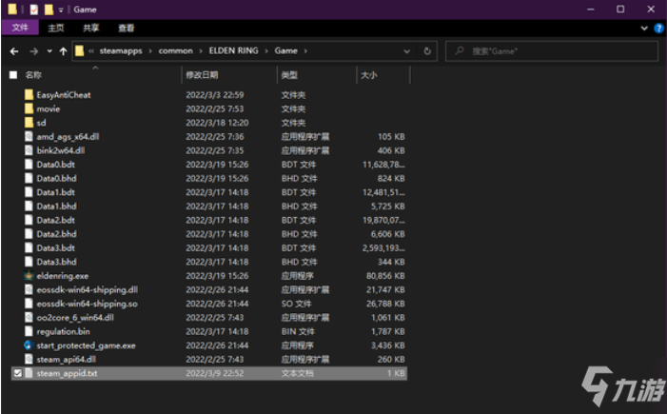Screen dimensions: 667x414
Task: Select the oo2core_6_win64.dll file icon
Action: (x=29, y=318)
